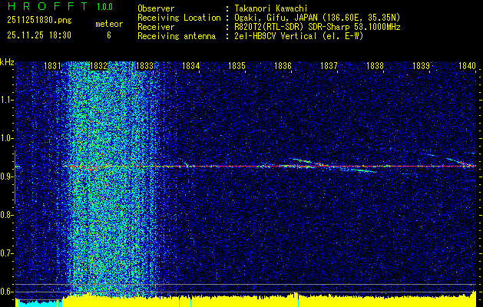Click the Receiver label
This screenshot has width=483, height=307.
click(156, 27)
